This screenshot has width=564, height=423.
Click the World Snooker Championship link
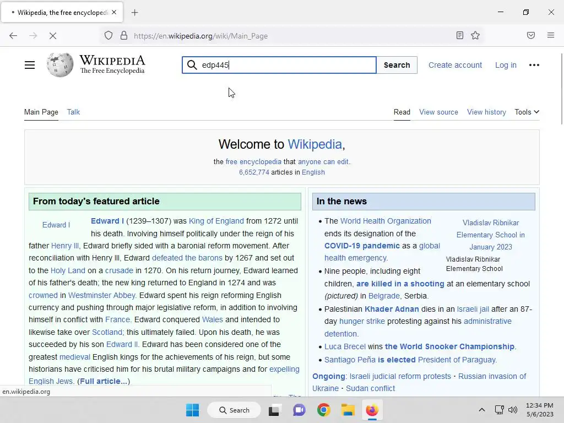449,346
